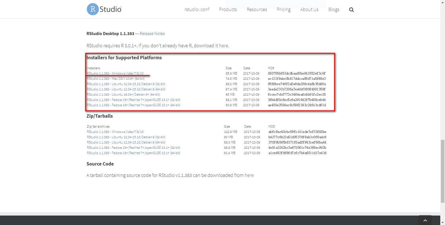Click the date in the Mac OS X installer row
445x225 pixels.
click(251, 79)
